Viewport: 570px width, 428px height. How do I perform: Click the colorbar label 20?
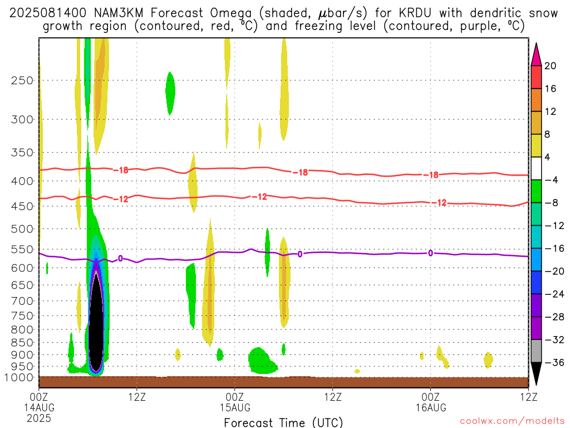(x=551, y=66)
